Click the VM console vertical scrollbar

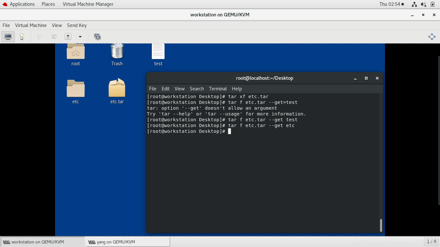coord(439,130)
